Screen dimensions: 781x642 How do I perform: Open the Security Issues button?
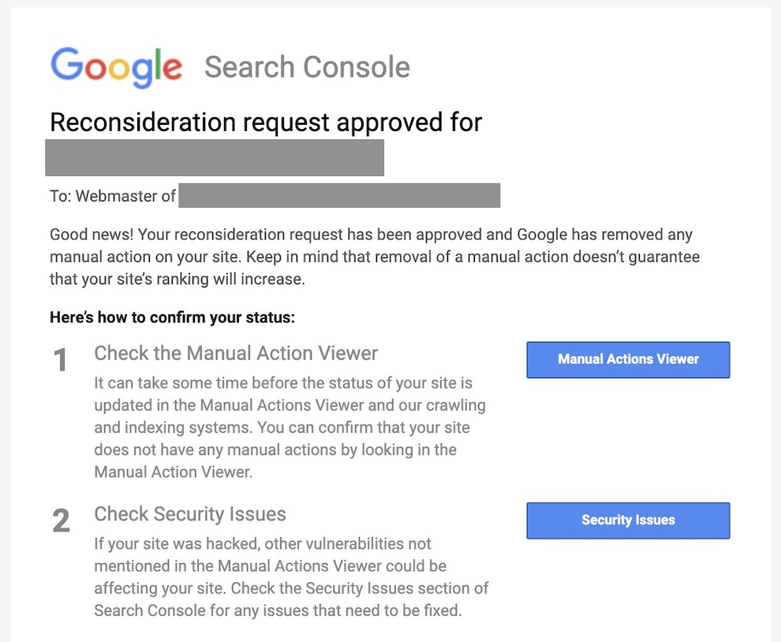pos(628,520)
